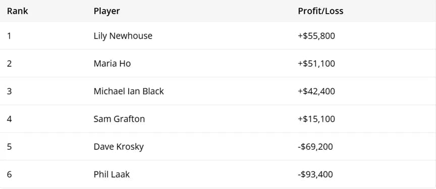The image size is (436, 189).
Task: Click rank number 2 cell
Action: 9,64
